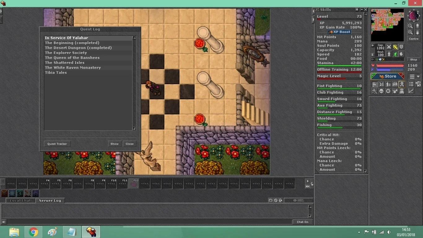
Task: Open the analytics line-chart icon
Action: 411,91
